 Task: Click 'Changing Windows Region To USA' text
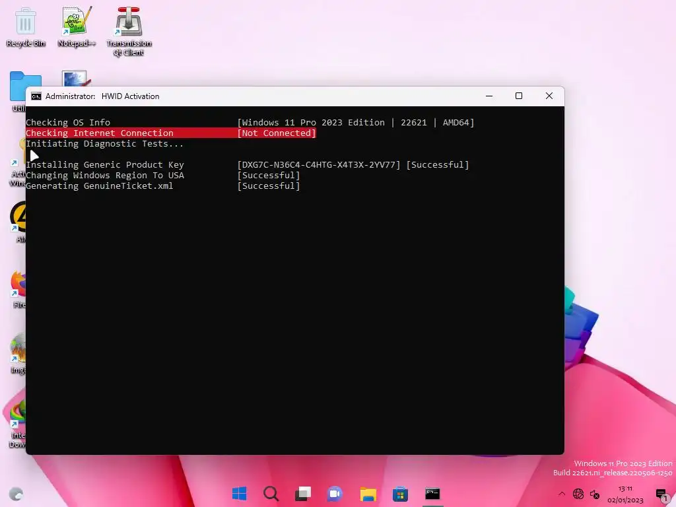point(105,176)
